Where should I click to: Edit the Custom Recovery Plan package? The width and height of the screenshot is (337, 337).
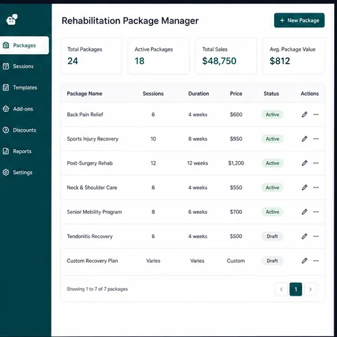tap(304, 261)
